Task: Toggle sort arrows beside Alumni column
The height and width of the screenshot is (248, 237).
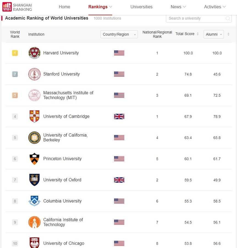Action: 228,34
